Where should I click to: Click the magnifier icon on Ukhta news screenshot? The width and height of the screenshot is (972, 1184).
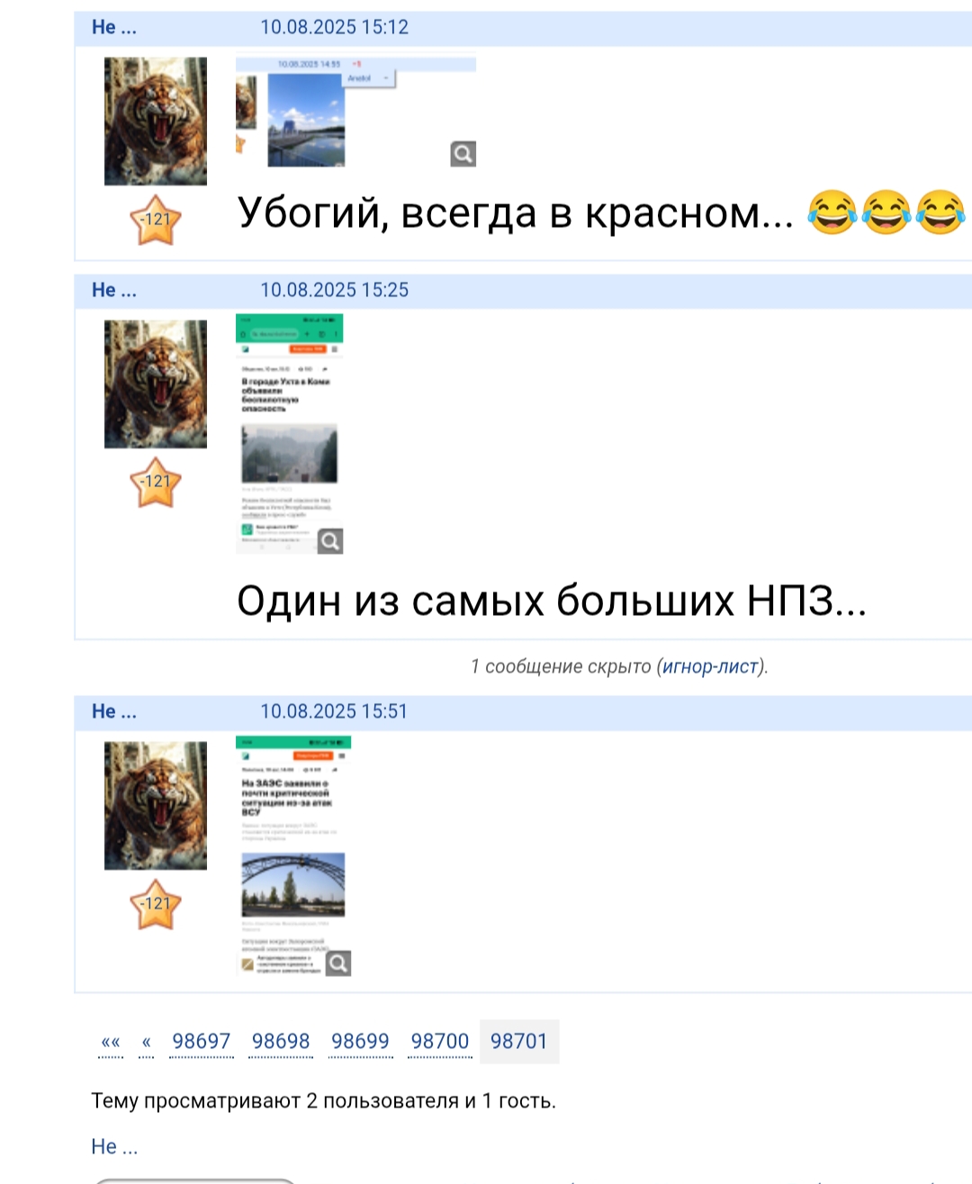point(330,541)
